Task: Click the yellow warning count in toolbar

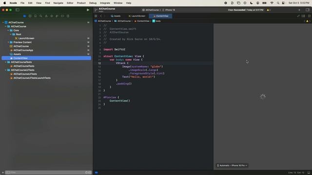Action: click(x=269, y=10)
